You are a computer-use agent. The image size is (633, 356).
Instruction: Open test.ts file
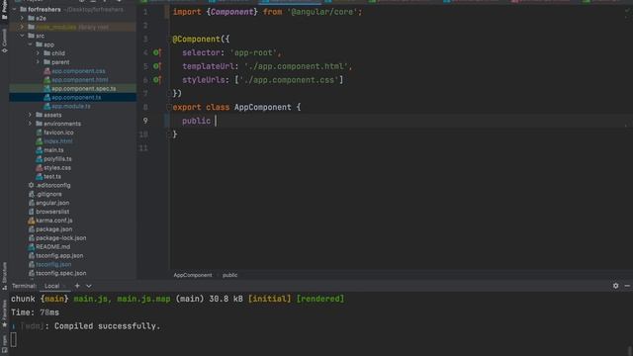[x=52, y=176]
